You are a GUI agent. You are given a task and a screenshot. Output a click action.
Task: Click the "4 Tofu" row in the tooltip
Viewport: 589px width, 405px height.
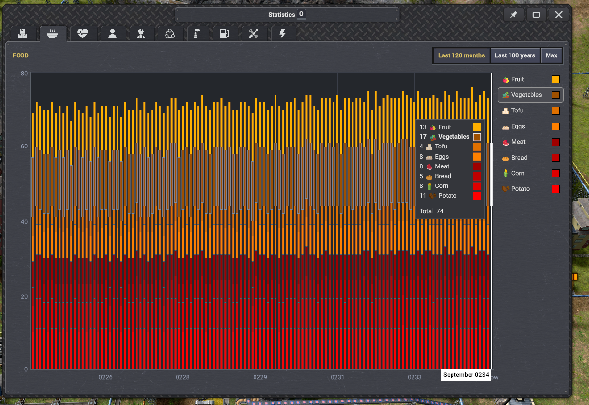point(450,147)
